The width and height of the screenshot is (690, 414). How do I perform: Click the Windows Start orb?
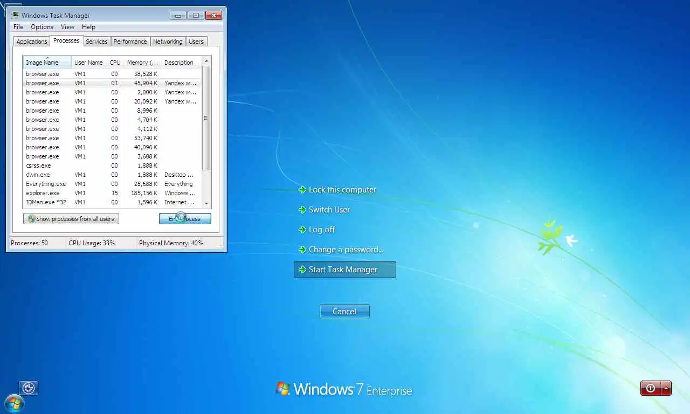13,404
